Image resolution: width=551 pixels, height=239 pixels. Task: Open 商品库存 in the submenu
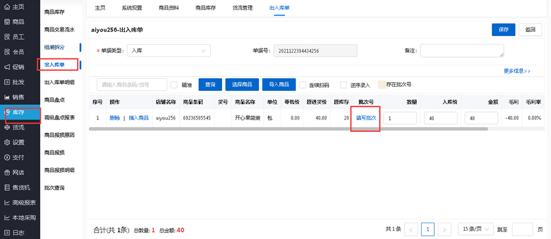pos(54,12)
